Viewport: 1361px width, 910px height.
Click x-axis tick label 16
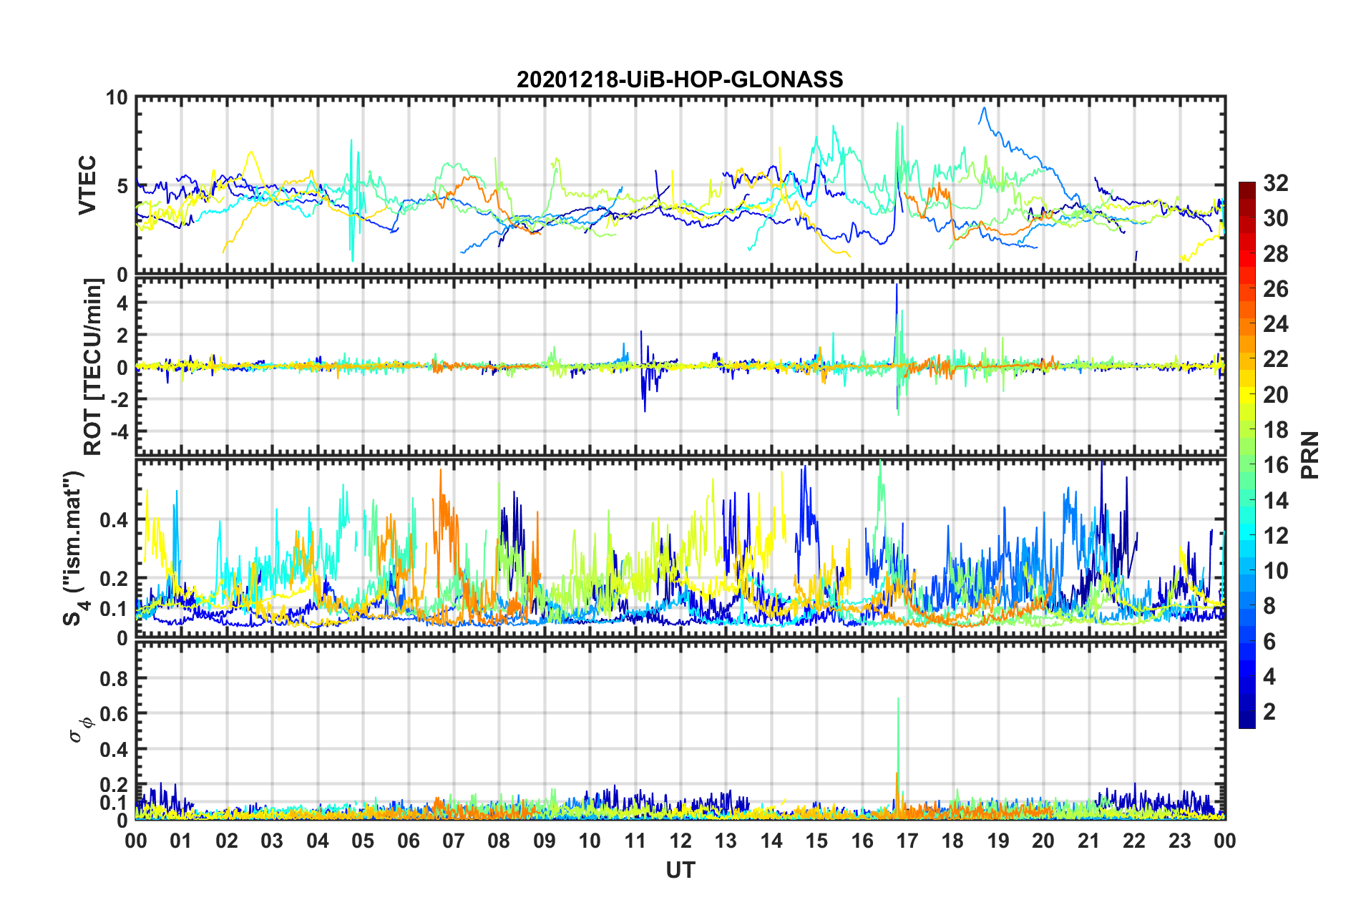[862, 841]
